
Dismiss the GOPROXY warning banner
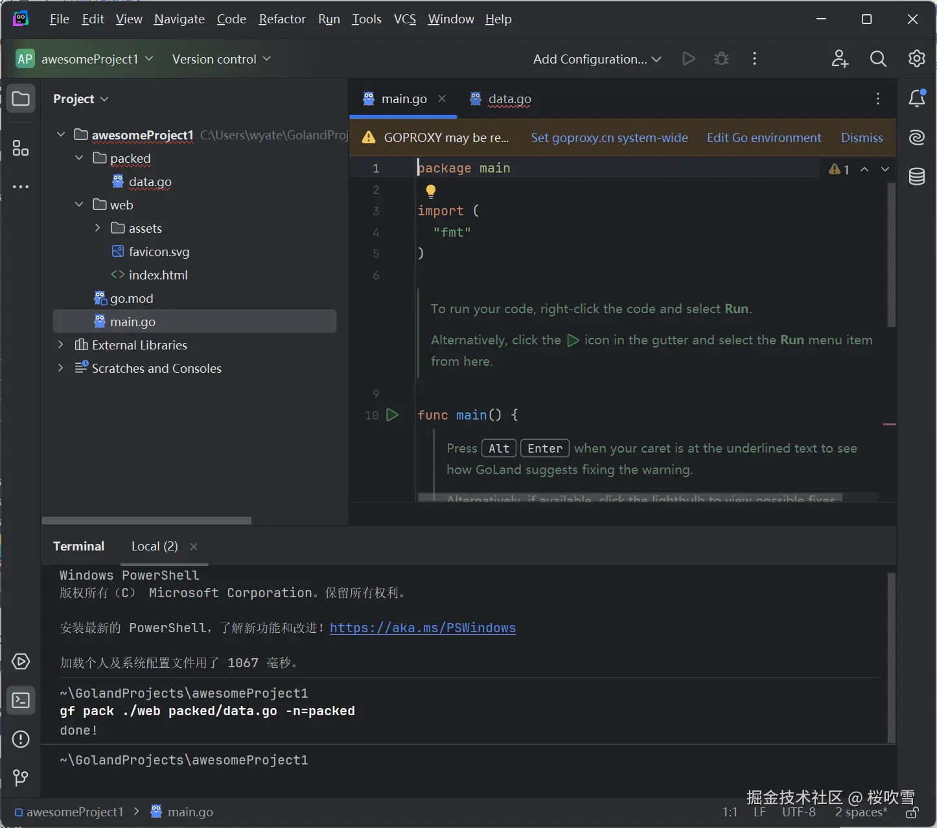862,137
